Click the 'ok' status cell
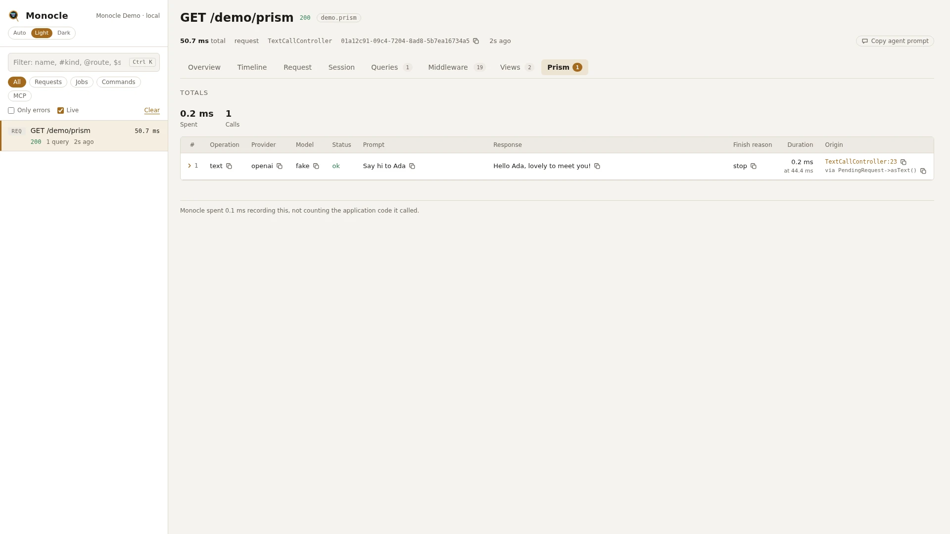Image resolution: width=950 pixels, height=534 pixels. [x=336, y=166]
